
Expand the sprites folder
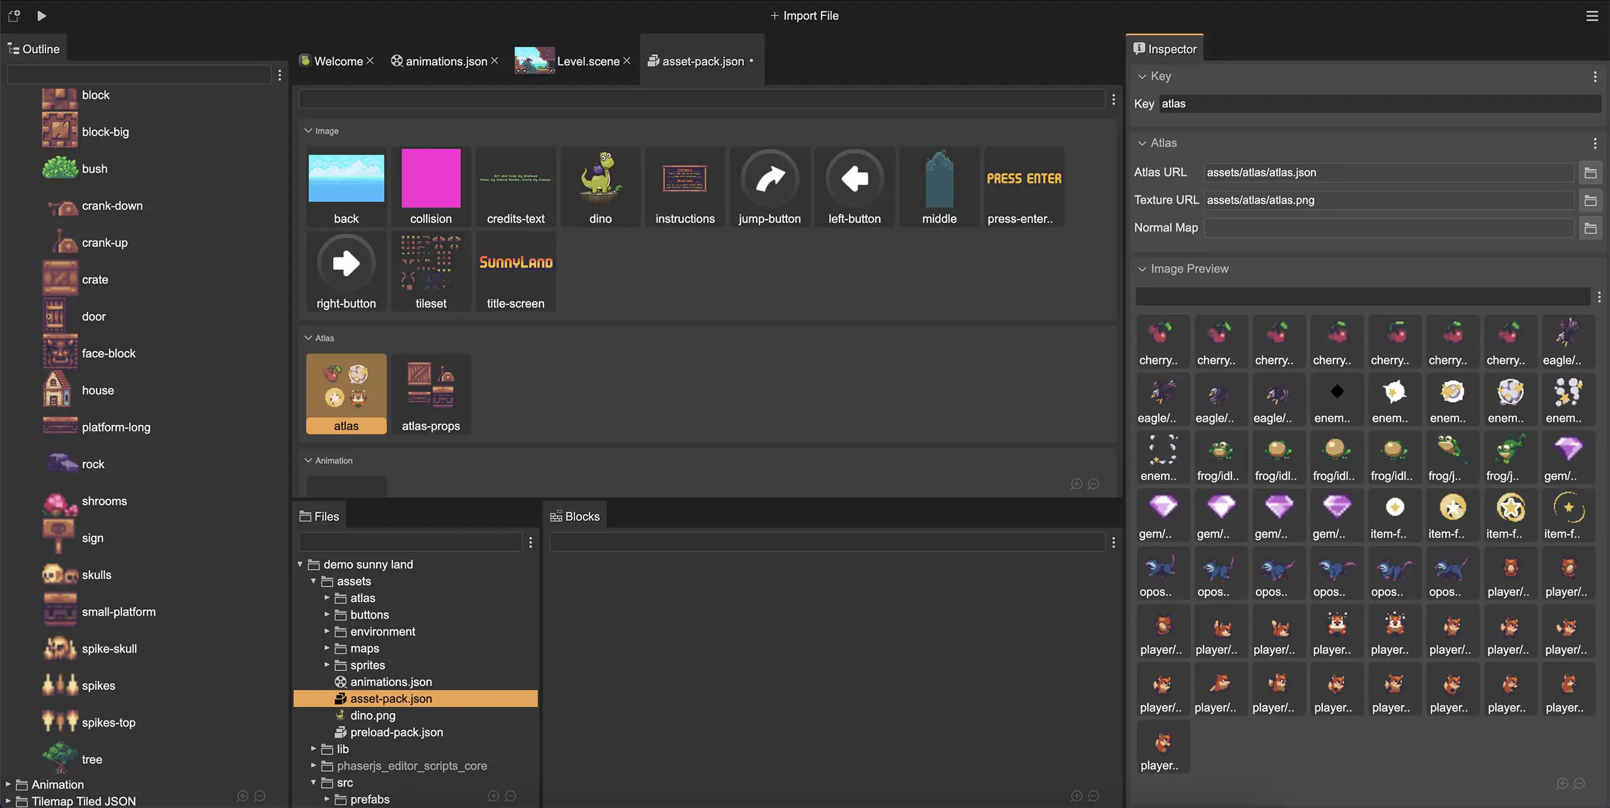tap(327, 665)
